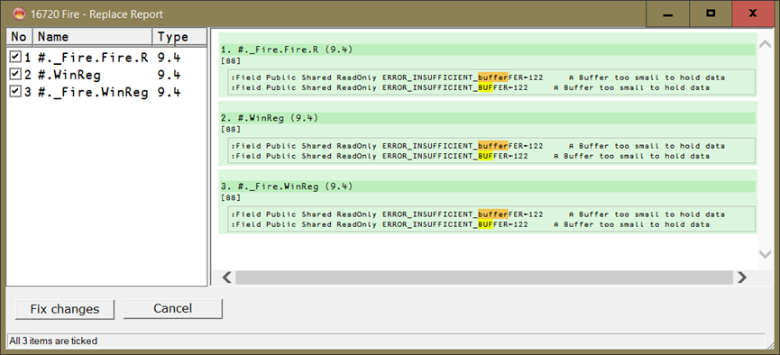Sort list by the Type column header
The height and width of the screenshot is (355, 780).
coord(179,37)
